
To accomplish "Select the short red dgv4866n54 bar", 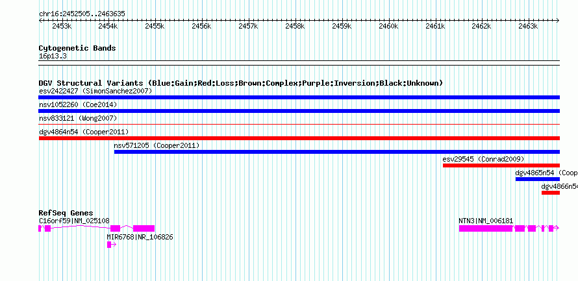I will (551, 193).
